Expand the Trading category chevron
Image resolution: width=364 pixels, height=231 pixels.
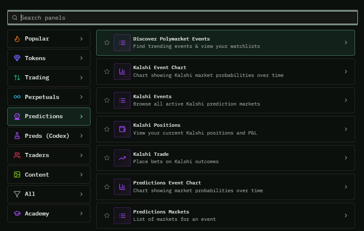[x=81, y=78]
